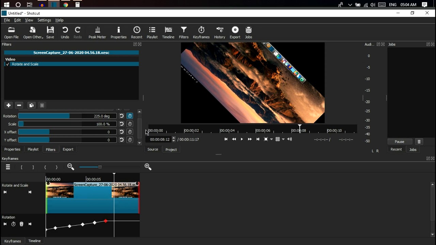This screenshot has height=245, width=436.
Task: Show the Playlist panel from toolbar
Action: [x=152, y=33]
